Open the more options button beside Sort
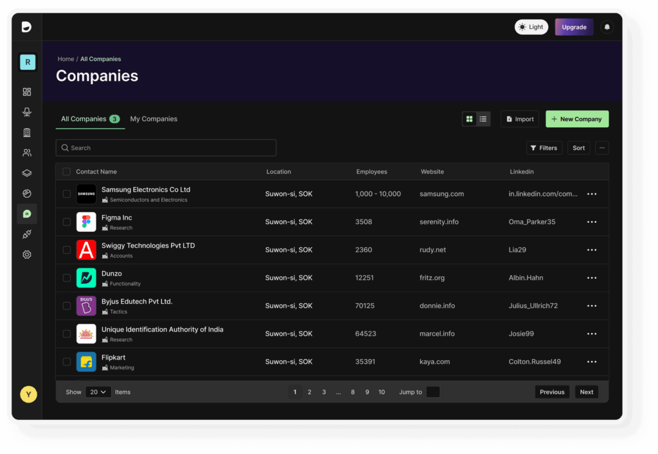Screen dimensions: 658x454 (601, 148)
